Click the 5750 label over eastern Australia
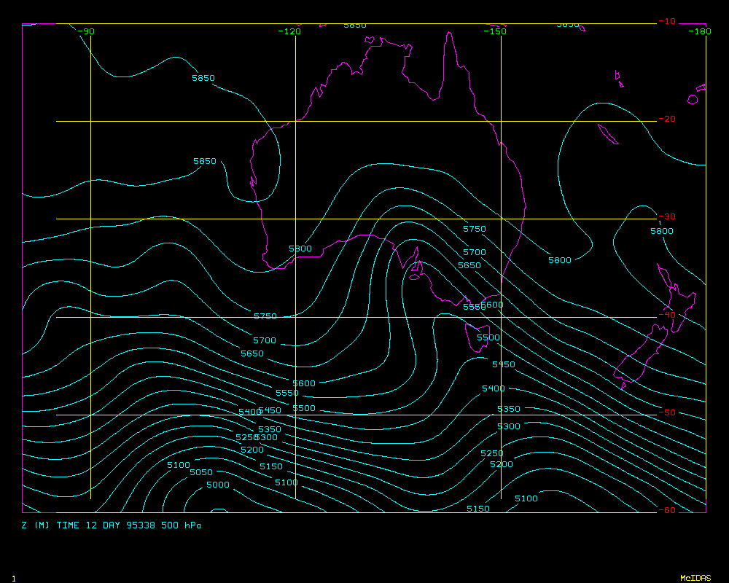 (x=474, y=230)
